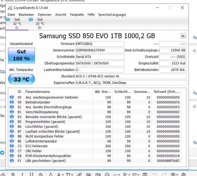Viewport: 197px width, 176px height.
Task: Click the lower share icon on forum page
Action: point(194,106)
